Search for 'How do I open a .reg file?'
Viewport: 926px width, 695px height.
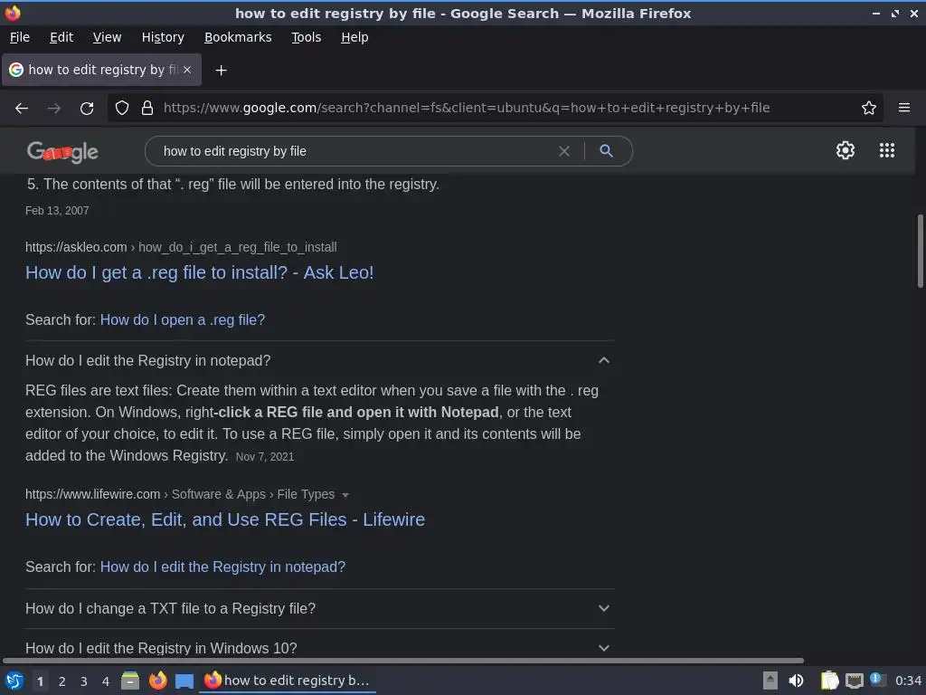click(x=183, y=319)
